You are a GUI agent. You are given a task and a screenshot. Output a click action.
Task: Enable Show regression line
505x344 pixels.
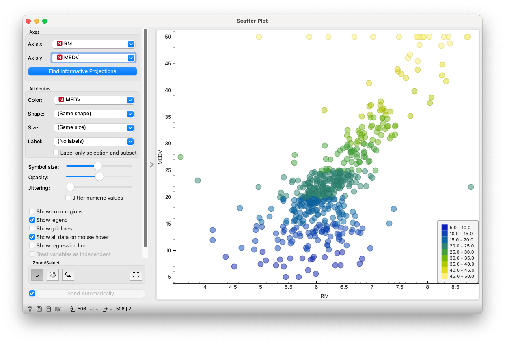(x=32, y=246)
